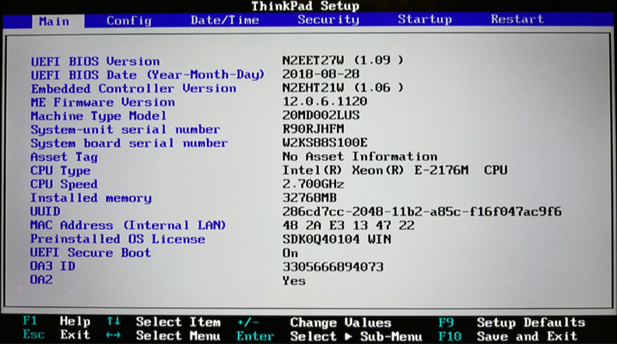Switch to the Config tab

(x=128, y=20)
